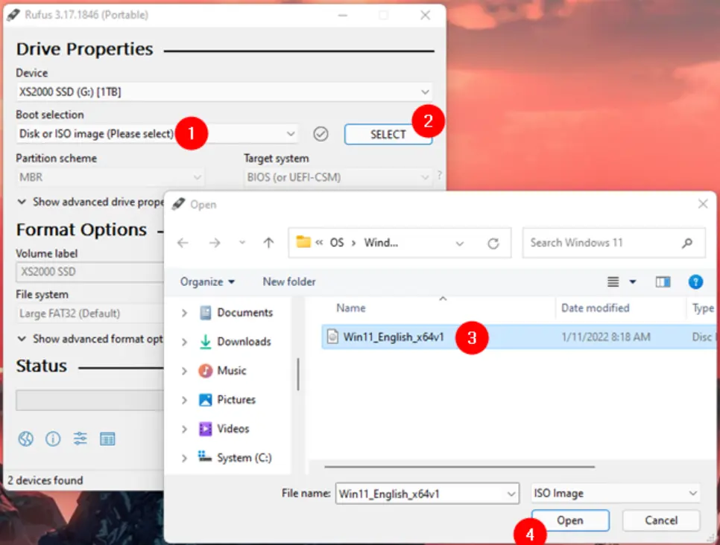Expand Show advanced format options

pos(90,339)
